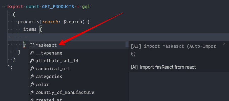
Task: Click the wrench icon next to __typename
Action: click(x=32, y=53)
